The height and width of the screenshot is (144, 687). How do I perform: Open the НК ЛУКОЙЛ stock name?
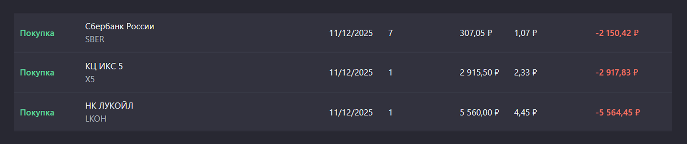point(109,106)
